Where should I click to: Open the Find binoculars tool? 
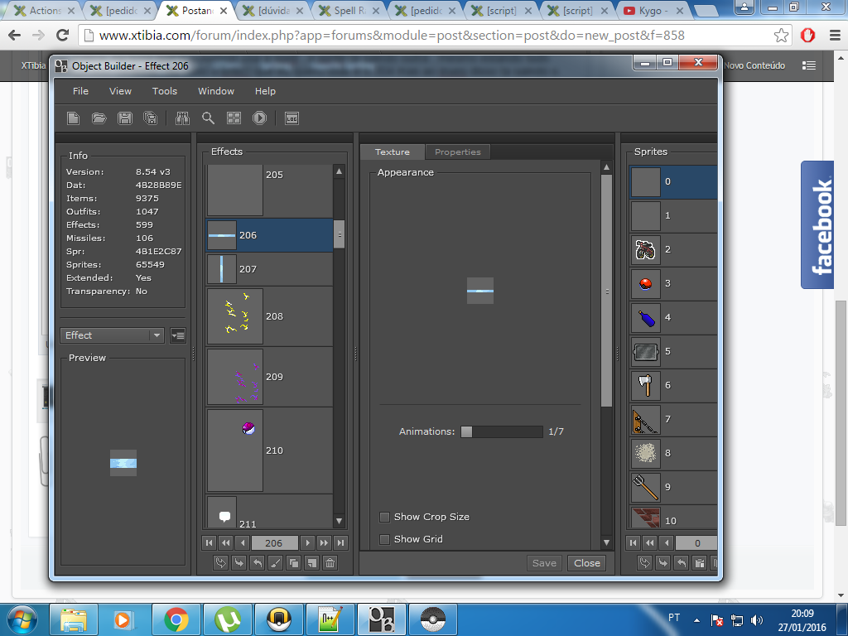182,118
